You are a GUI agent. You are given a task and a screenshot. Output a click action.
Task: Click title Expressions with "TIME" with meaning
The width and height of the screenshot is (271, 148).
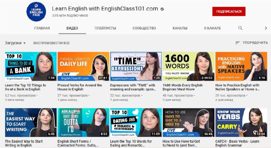(x=133, y=87)
